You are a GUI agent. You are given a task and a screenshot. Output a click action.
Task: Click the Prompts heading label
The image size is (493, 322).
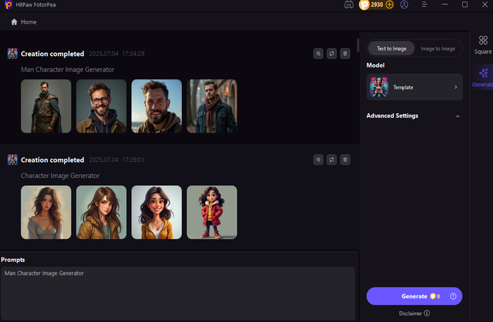pyautogui.click(x=13, y=260)
